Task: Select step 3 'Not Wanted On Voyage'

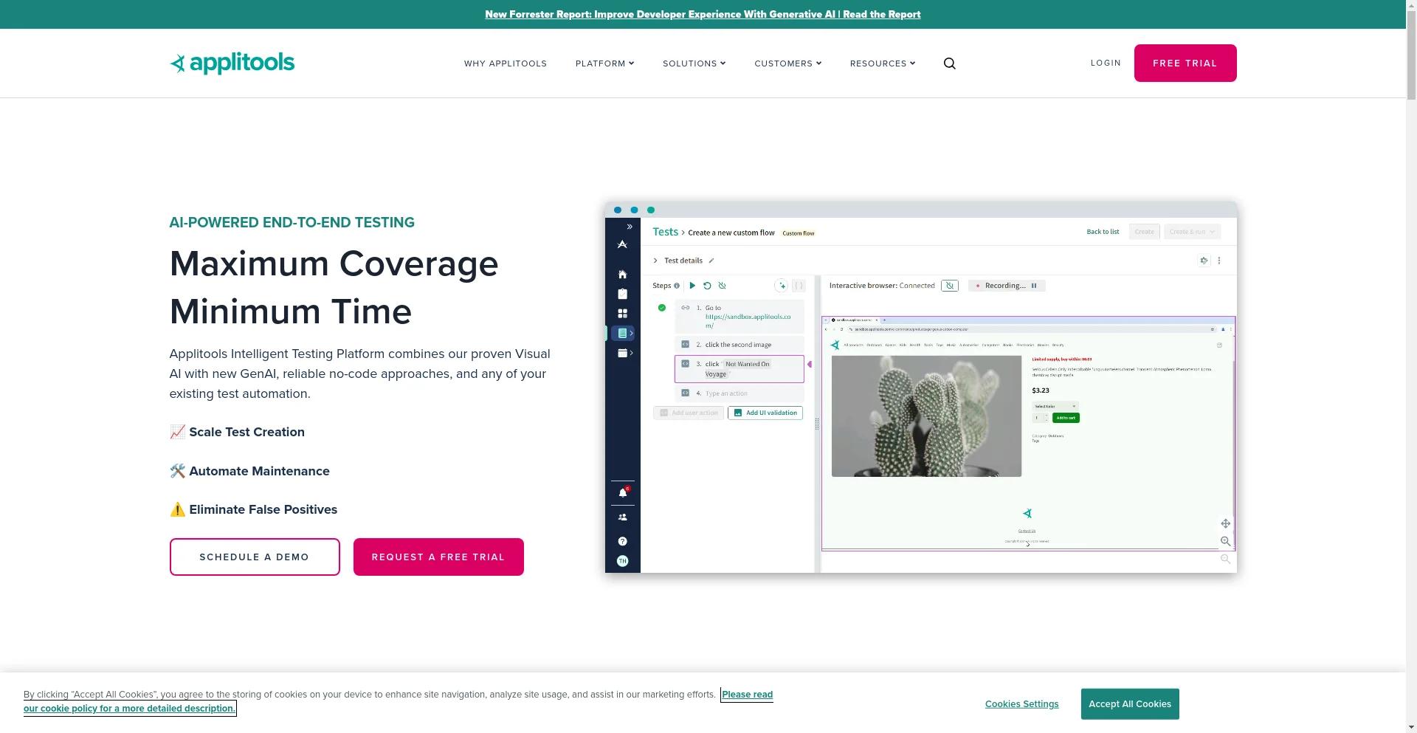Action: 739,369
